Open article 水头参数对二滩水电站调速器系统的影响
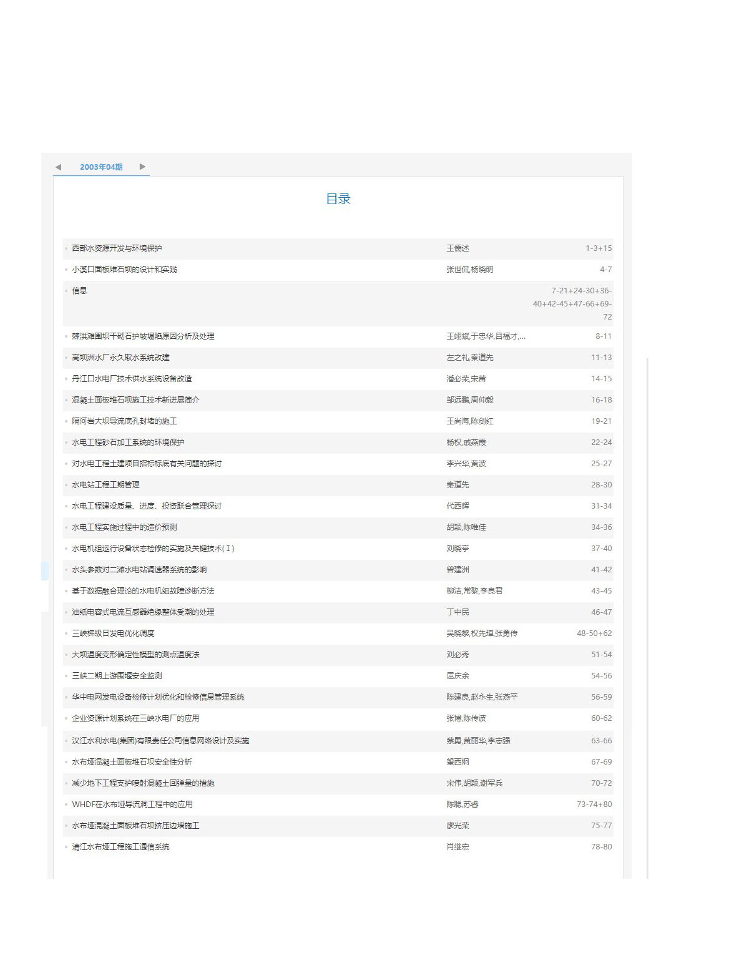 coord(139,570)
